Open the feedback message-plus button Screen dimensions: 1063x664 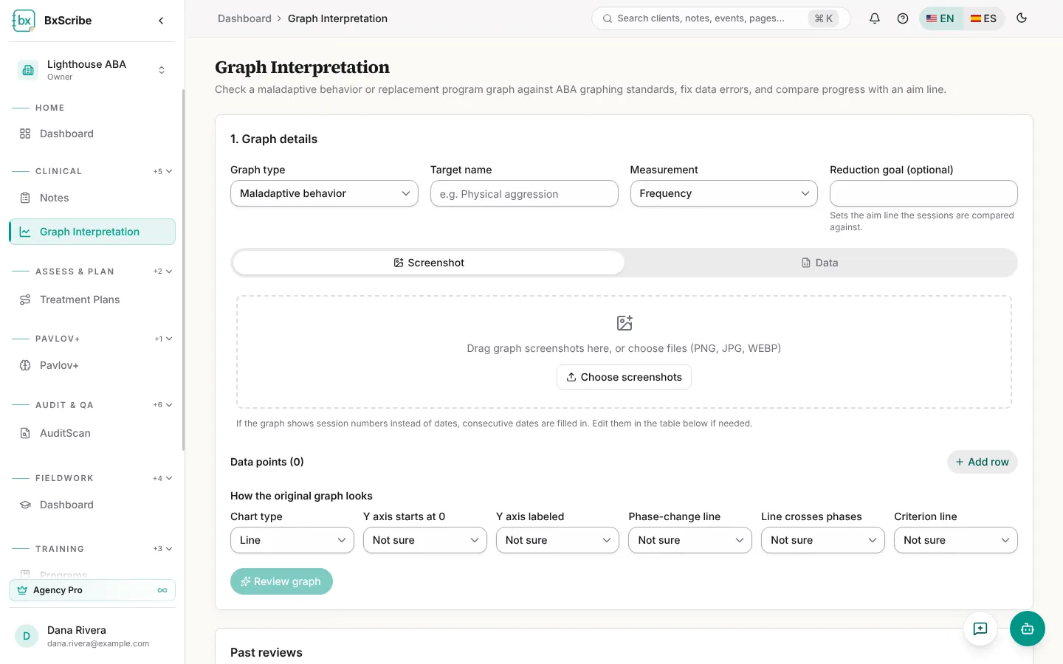pos(980,629)
